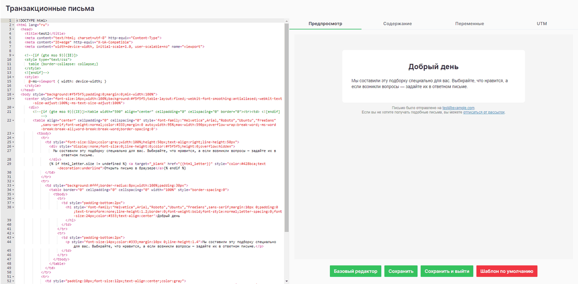578x284 pixels.
Task: Fold the IE conditional comment at line 9
Action: click(14, 55)
